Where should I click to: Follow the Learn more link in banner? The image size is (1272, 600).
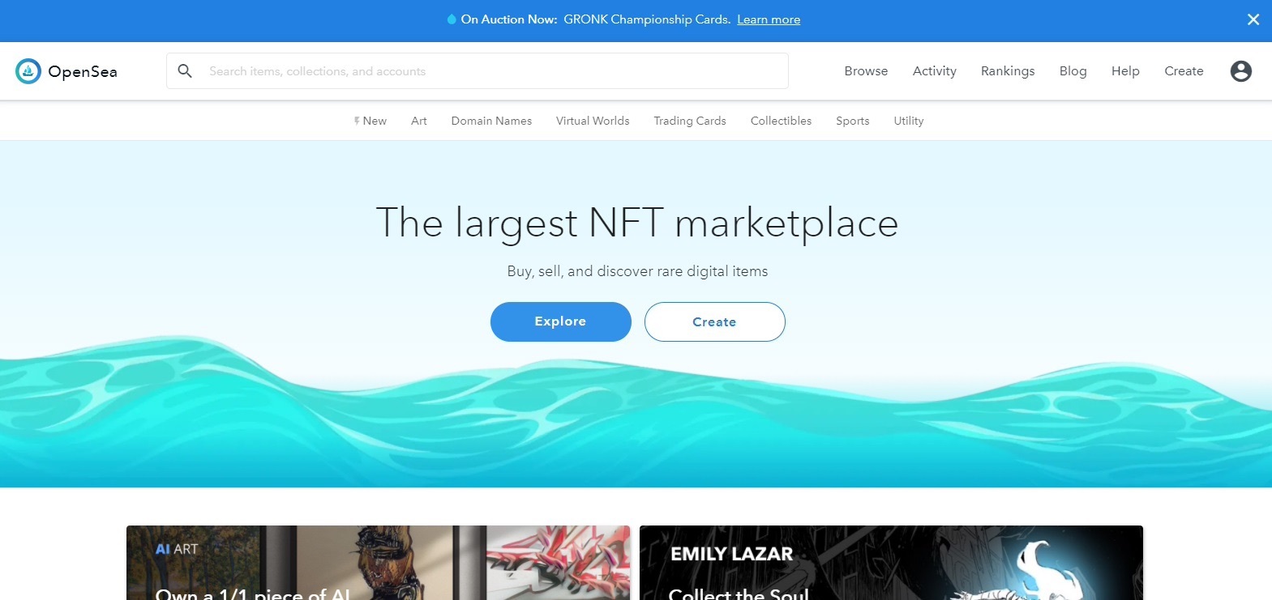click(769, 19)
